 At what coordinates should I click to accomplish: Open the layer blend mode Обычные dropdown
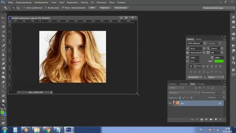184,93
